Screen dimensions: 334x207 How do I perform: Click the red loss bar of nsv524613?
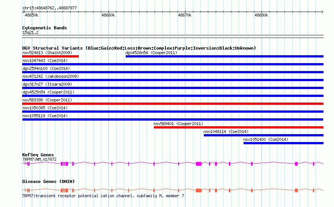tap(51, 56)
